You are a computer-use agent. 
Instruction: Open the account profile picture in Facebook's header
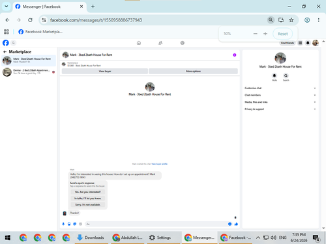[316, 43]
